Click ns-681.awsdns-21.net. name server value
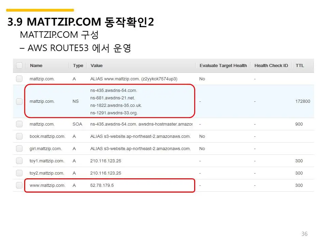 pos(113,98)
